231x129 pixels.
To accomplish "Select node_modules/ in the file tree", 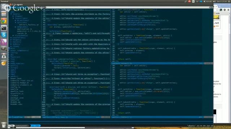I will click(x=17, y=63).
